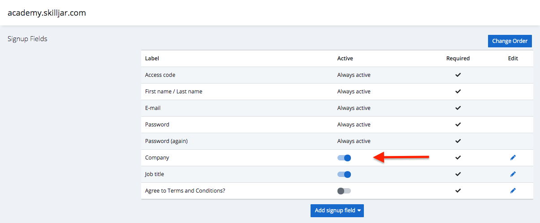Click the Required checkmark for Company
Screen dimensions: 540x223
tap(458, 158)
